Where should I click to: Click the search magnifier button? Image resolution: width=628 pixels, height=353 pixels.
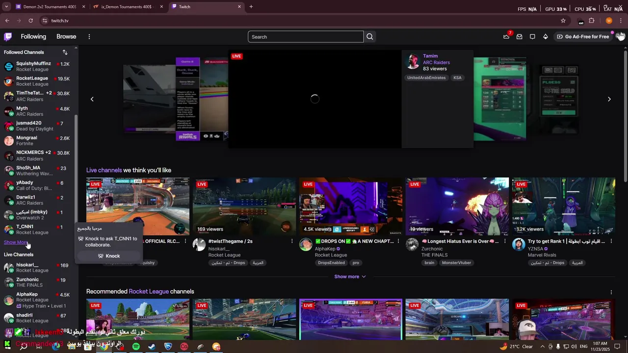point(370,37)
